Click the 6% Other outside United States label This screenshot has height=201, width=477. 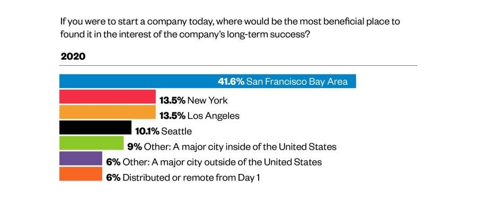pyautogui.click(x=214, y=162)
